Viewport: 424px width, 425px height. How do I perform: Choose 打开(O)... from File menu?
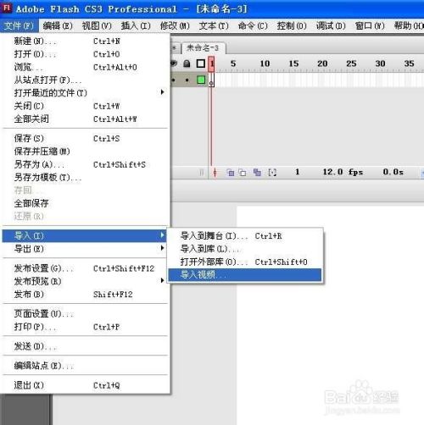[x=85, y=54]
